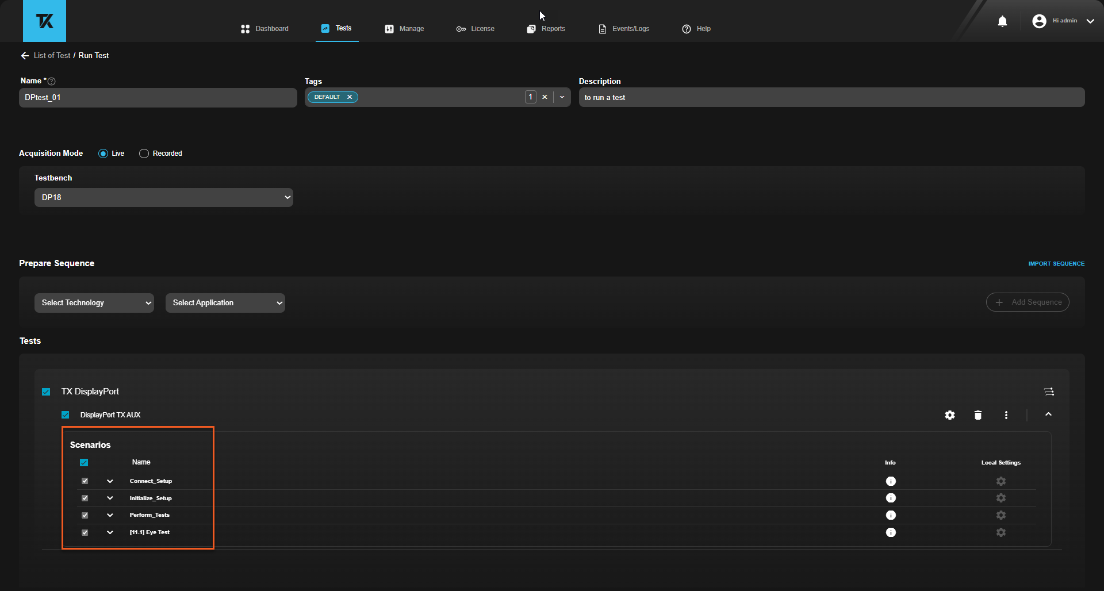Open settings gear for DisplayPort TX AUX
This screenshot has width=1104, height=591.
(950, 415)
